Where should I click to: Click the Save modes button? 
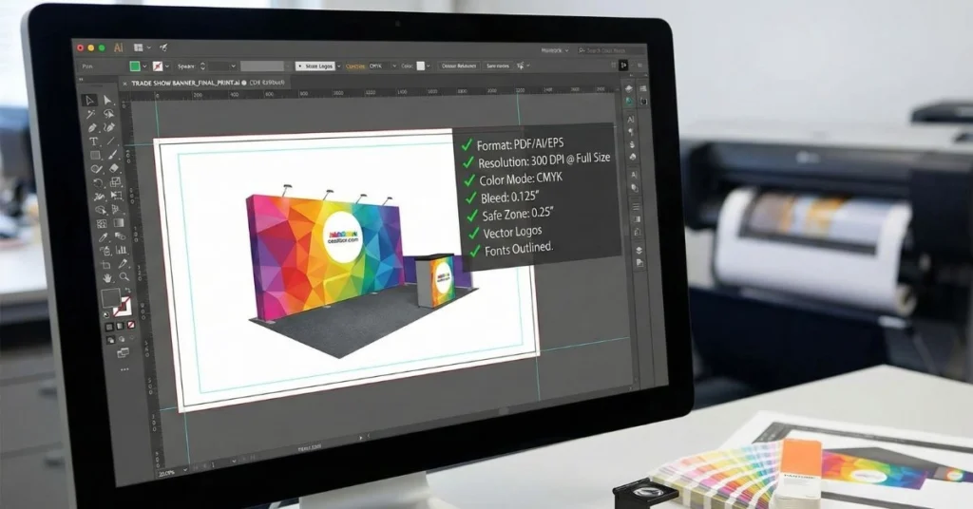[x=498, y=66]
